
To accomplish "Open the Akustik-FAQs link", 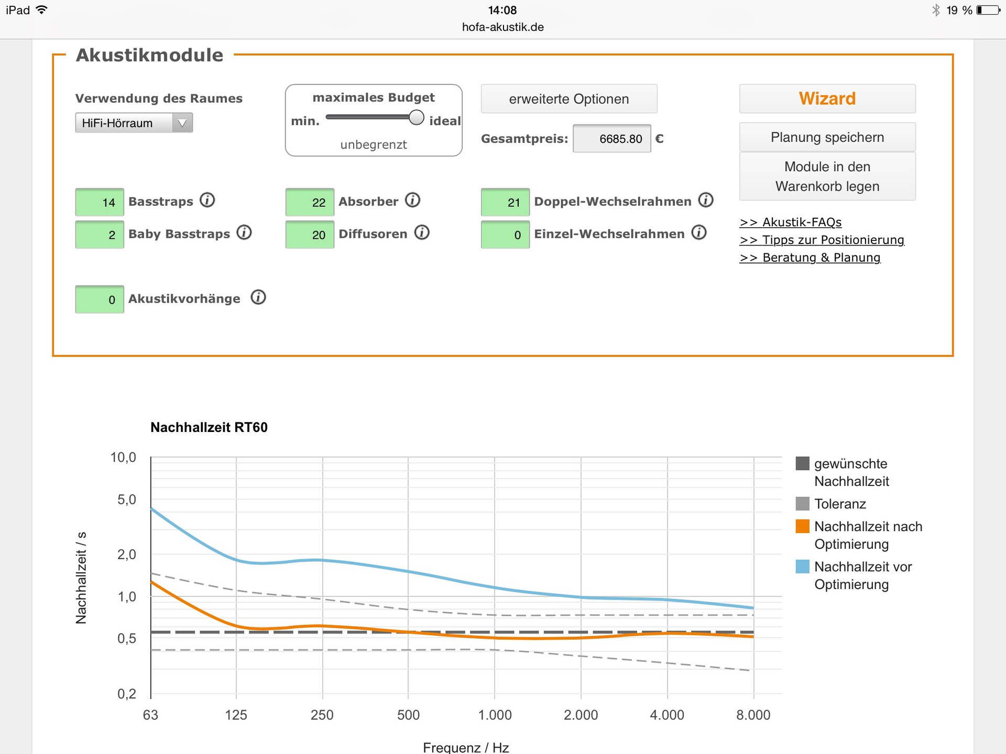I will point(790,222).
